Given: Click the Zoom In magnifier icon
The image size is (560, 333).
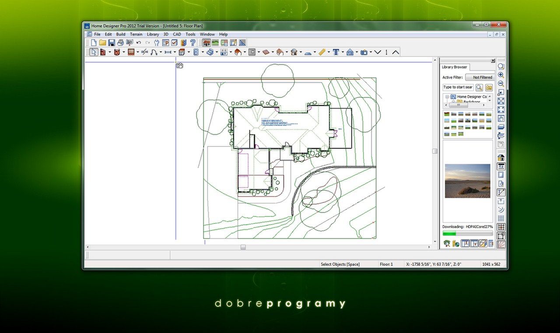Looking at the screenshot, I should [501, 74].
